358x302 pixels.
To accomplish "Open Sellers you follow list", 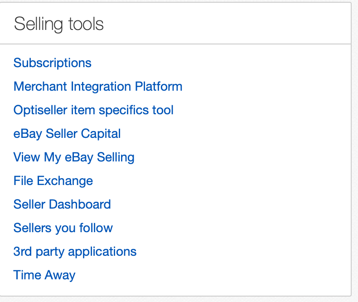I will tap(63, 228).
